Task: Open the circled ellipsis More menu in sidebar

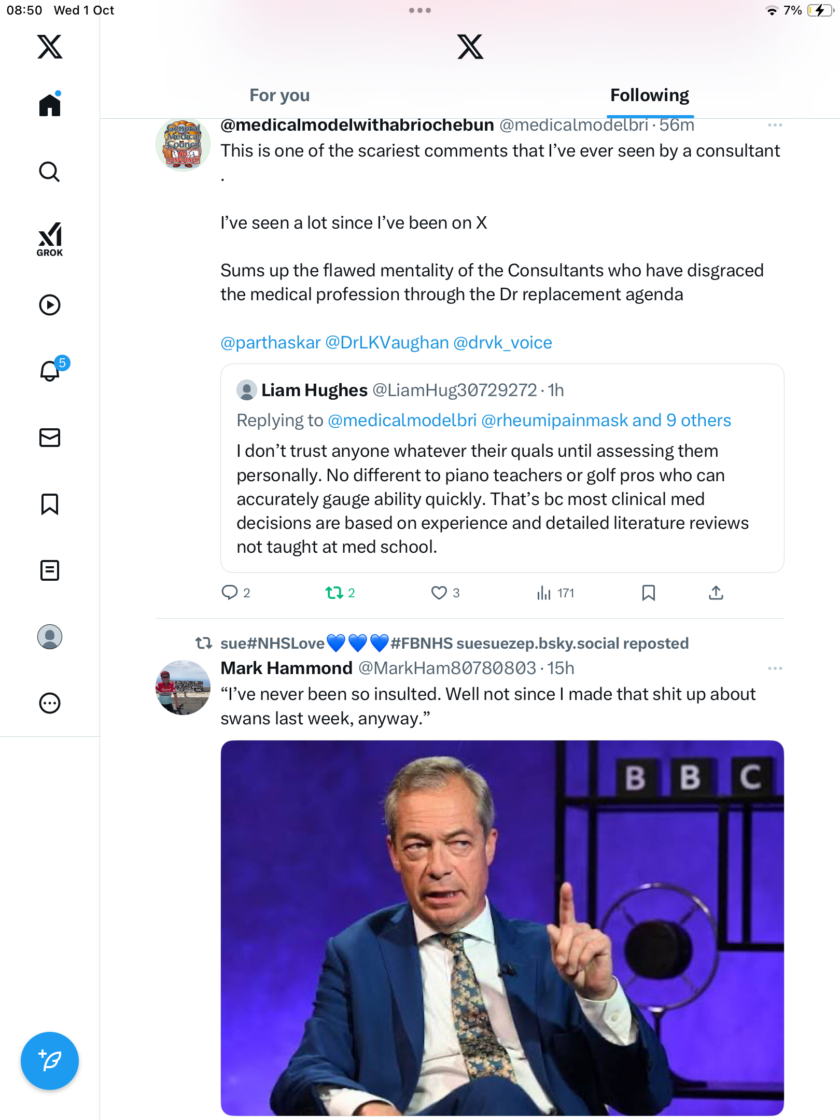Action: click(50, 703)
